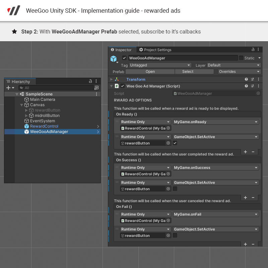Open the Layer dropdown showing Default
The image size is (268, 268).
[233, 65]
